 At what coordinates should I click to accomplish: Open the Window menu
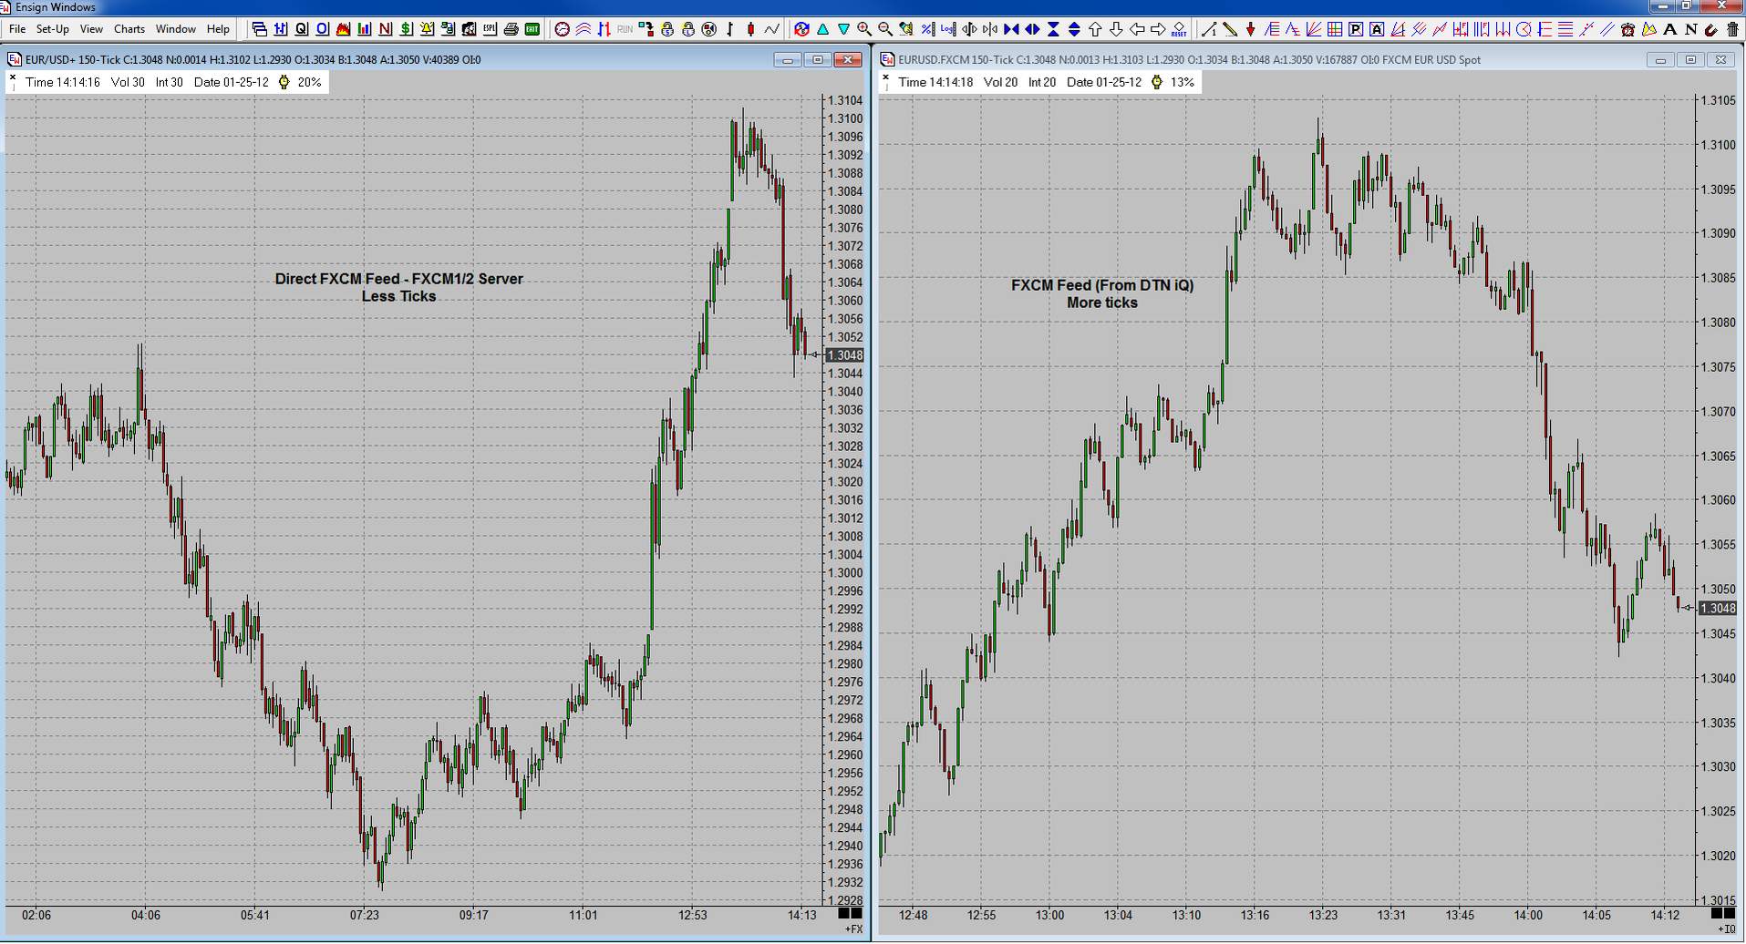176,29
